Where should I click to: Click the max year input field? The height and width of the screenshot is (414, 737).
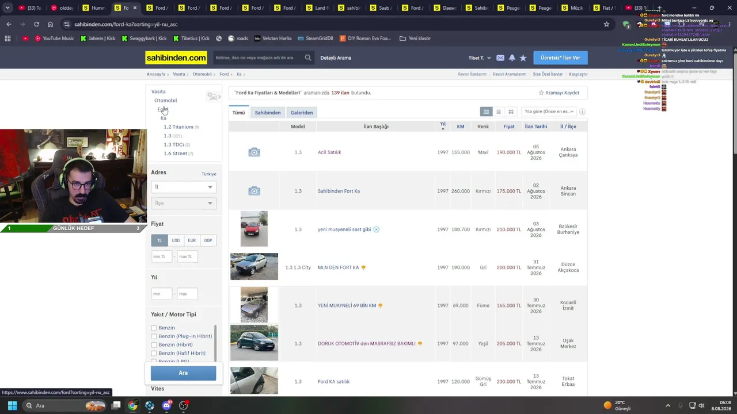[x=187, y=294]
